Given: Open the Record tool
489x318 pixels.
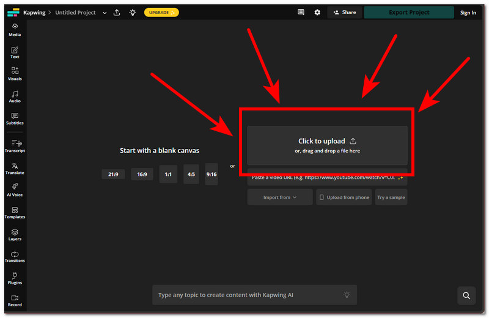Looking at the screenshot, I should [15, 301].
